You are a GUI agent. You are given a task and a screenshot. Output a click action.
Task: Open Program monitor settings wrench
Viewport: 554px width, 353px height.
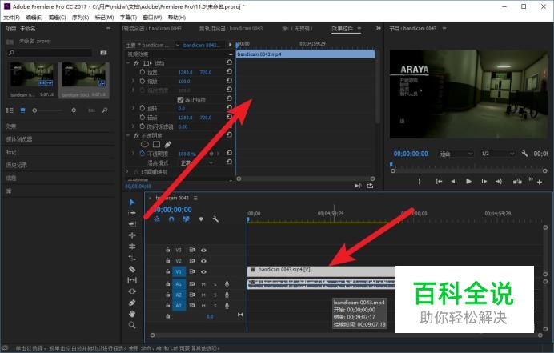coord(524,154)
